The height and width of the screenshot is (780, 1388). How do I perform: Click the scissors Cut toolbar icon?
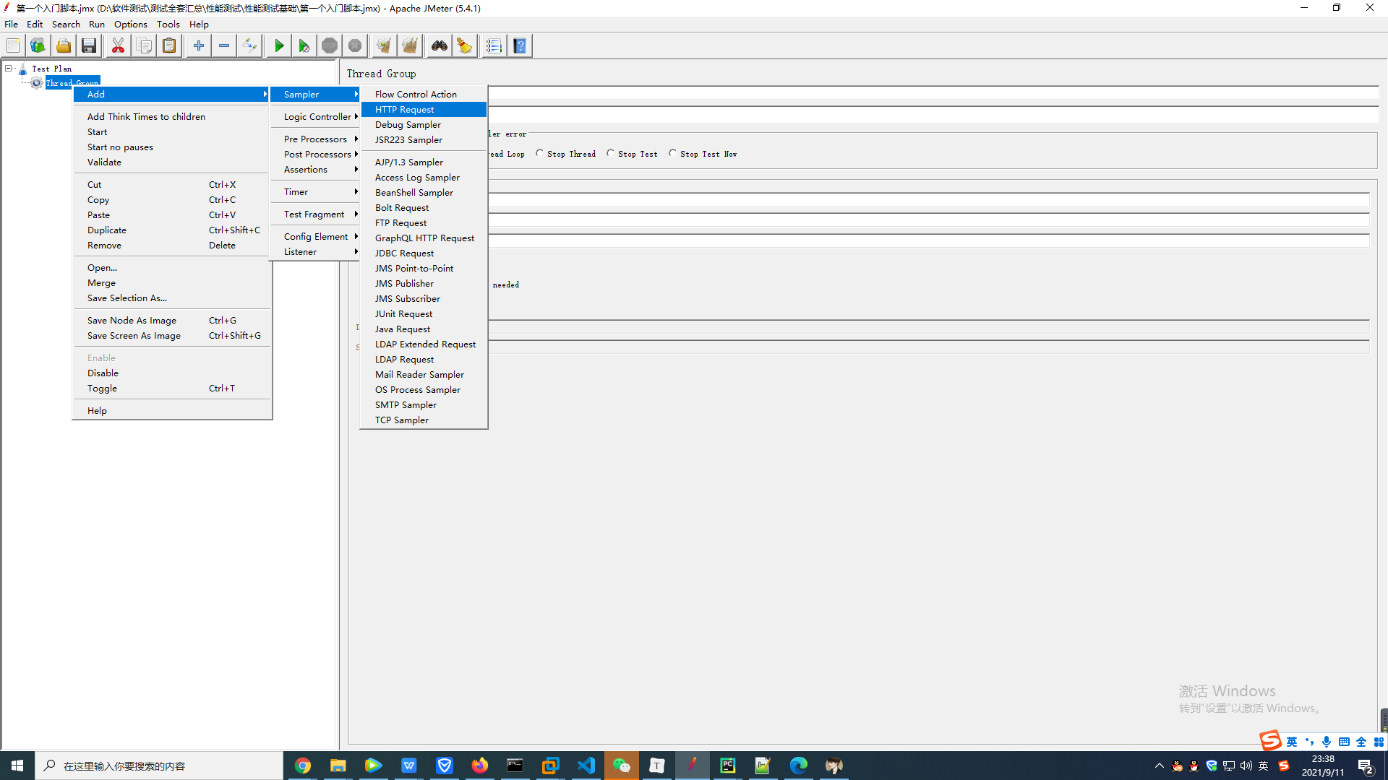(x=118, y=46)
